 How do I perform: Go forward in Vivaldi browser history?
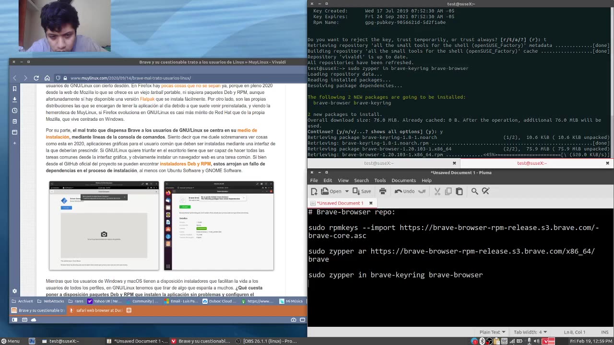coord(25,78)
